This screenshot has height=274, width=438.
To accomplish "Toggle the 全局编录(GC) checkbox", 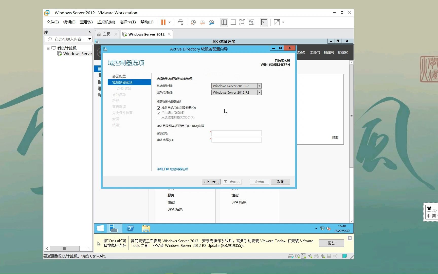I will click(159, 113).
